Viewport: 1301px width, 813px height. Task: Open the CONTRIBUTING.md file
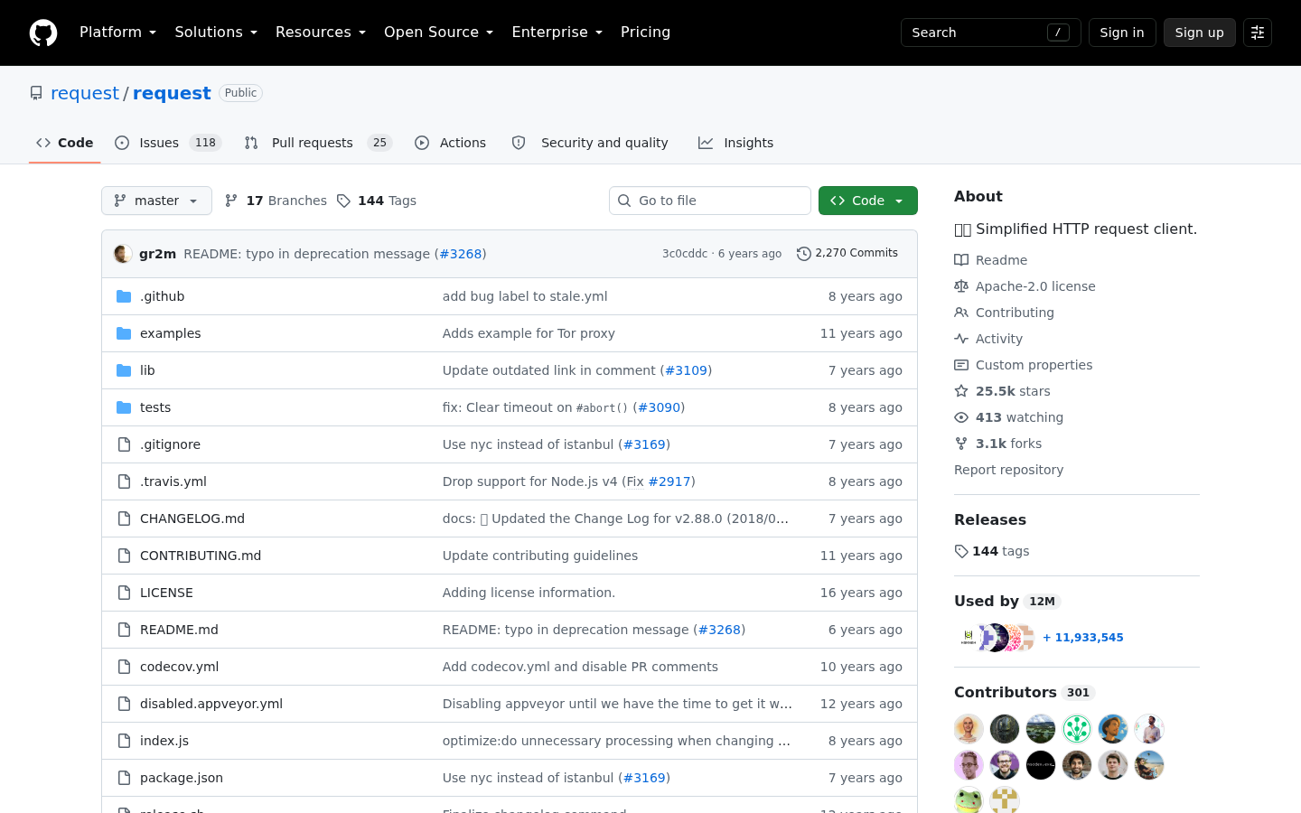201,556
